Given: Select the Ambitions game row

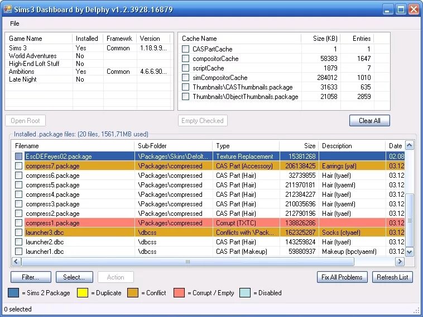Looking at the screenshot, I should click(89, 72).
